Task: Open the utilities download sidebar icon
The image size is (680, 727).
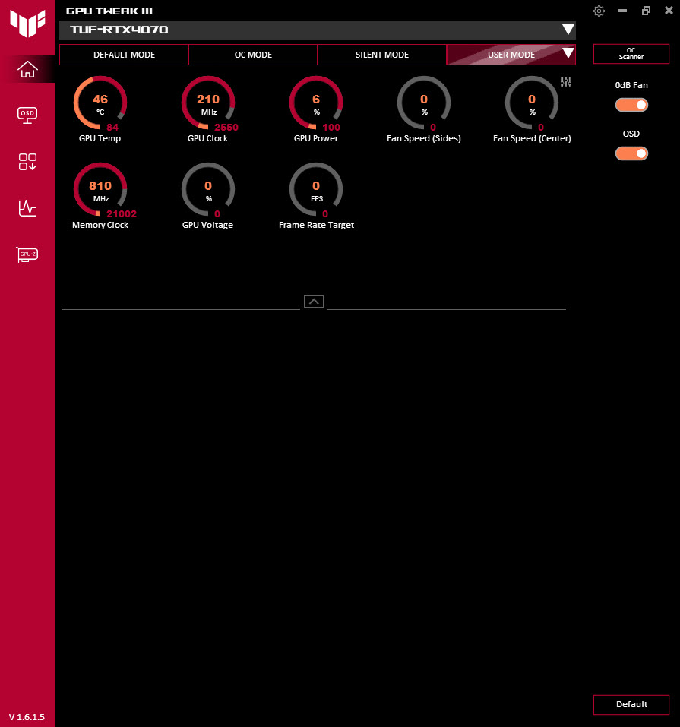Action: [x=27, y=162]
